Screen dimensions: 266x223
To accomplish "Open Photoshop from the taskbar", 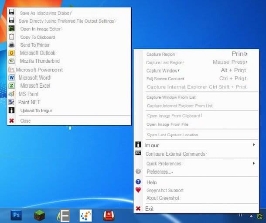I will click(16, 215).
